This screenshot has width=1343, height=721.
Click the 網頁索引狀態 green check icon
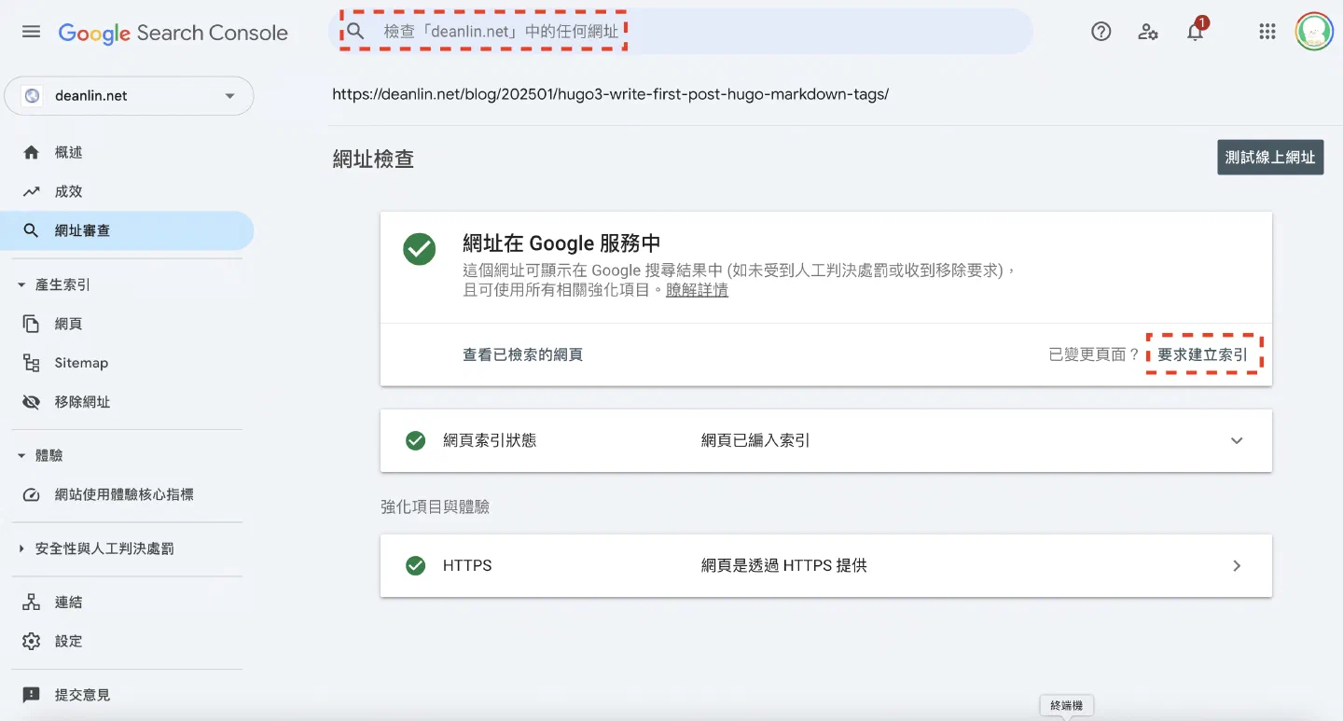pyautogui.click(x=416, y=440)
